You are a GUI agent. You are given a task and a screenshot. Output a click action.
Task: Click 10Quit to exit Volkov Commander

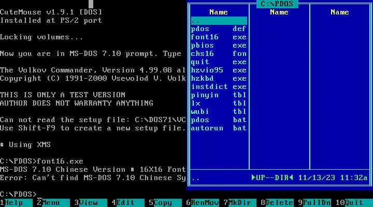354,202
